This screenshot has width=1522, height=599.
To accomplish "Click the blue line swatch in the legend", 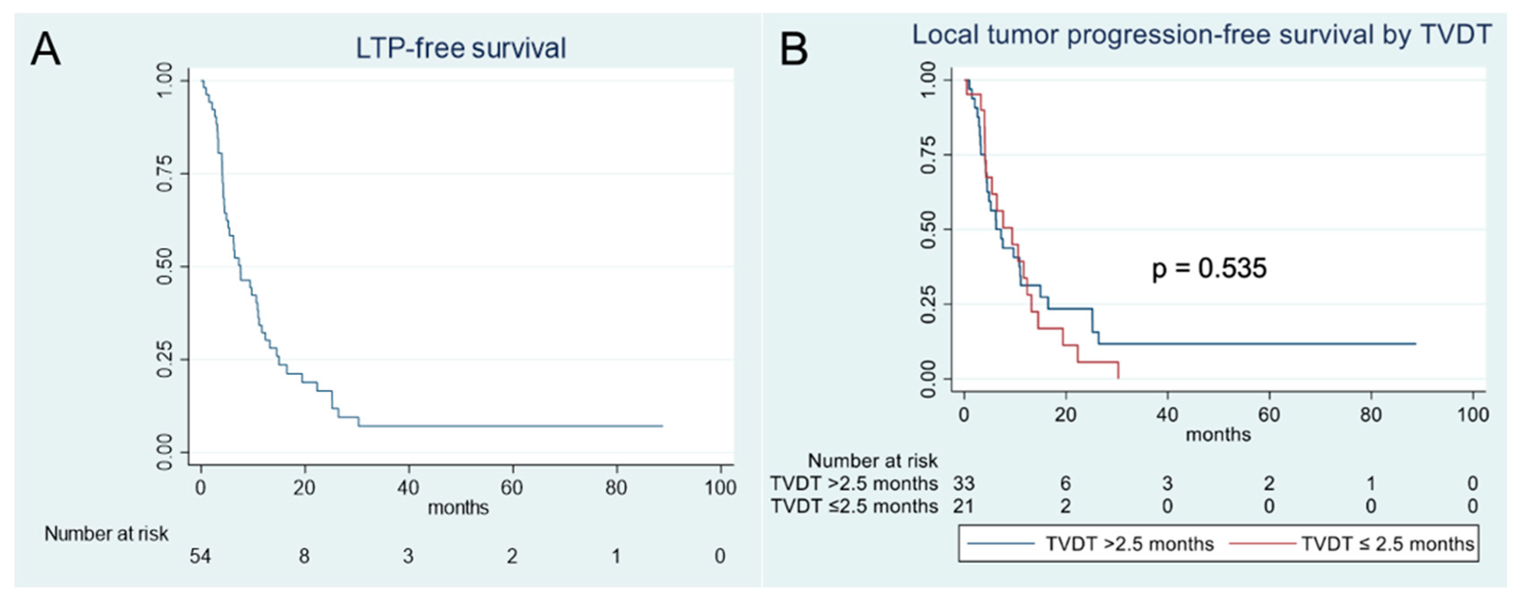I will click(1001, 544).
